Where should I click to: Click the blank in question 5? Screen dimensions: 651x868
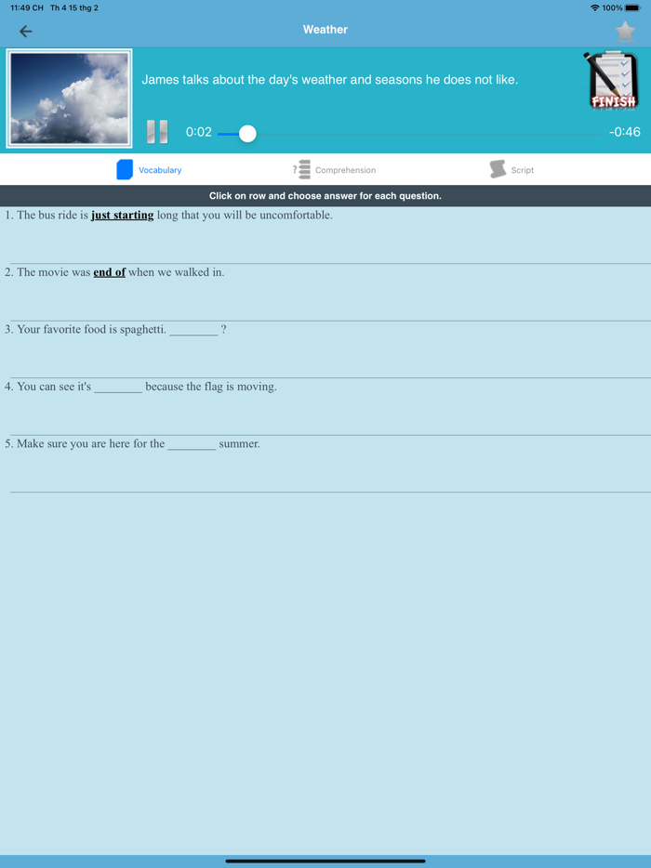(x=192, y=444)
